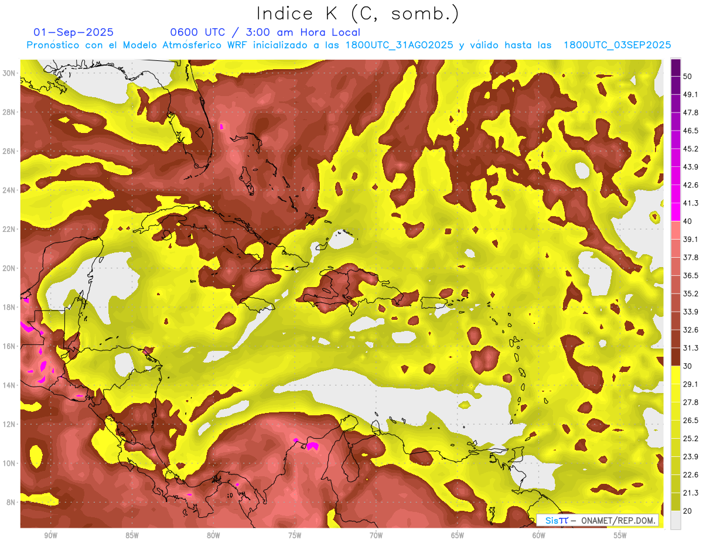Click the colorbar value 36.5
The height and width of the screenshot is (543, 703).
pyautogui.click(x=690, y=276)
